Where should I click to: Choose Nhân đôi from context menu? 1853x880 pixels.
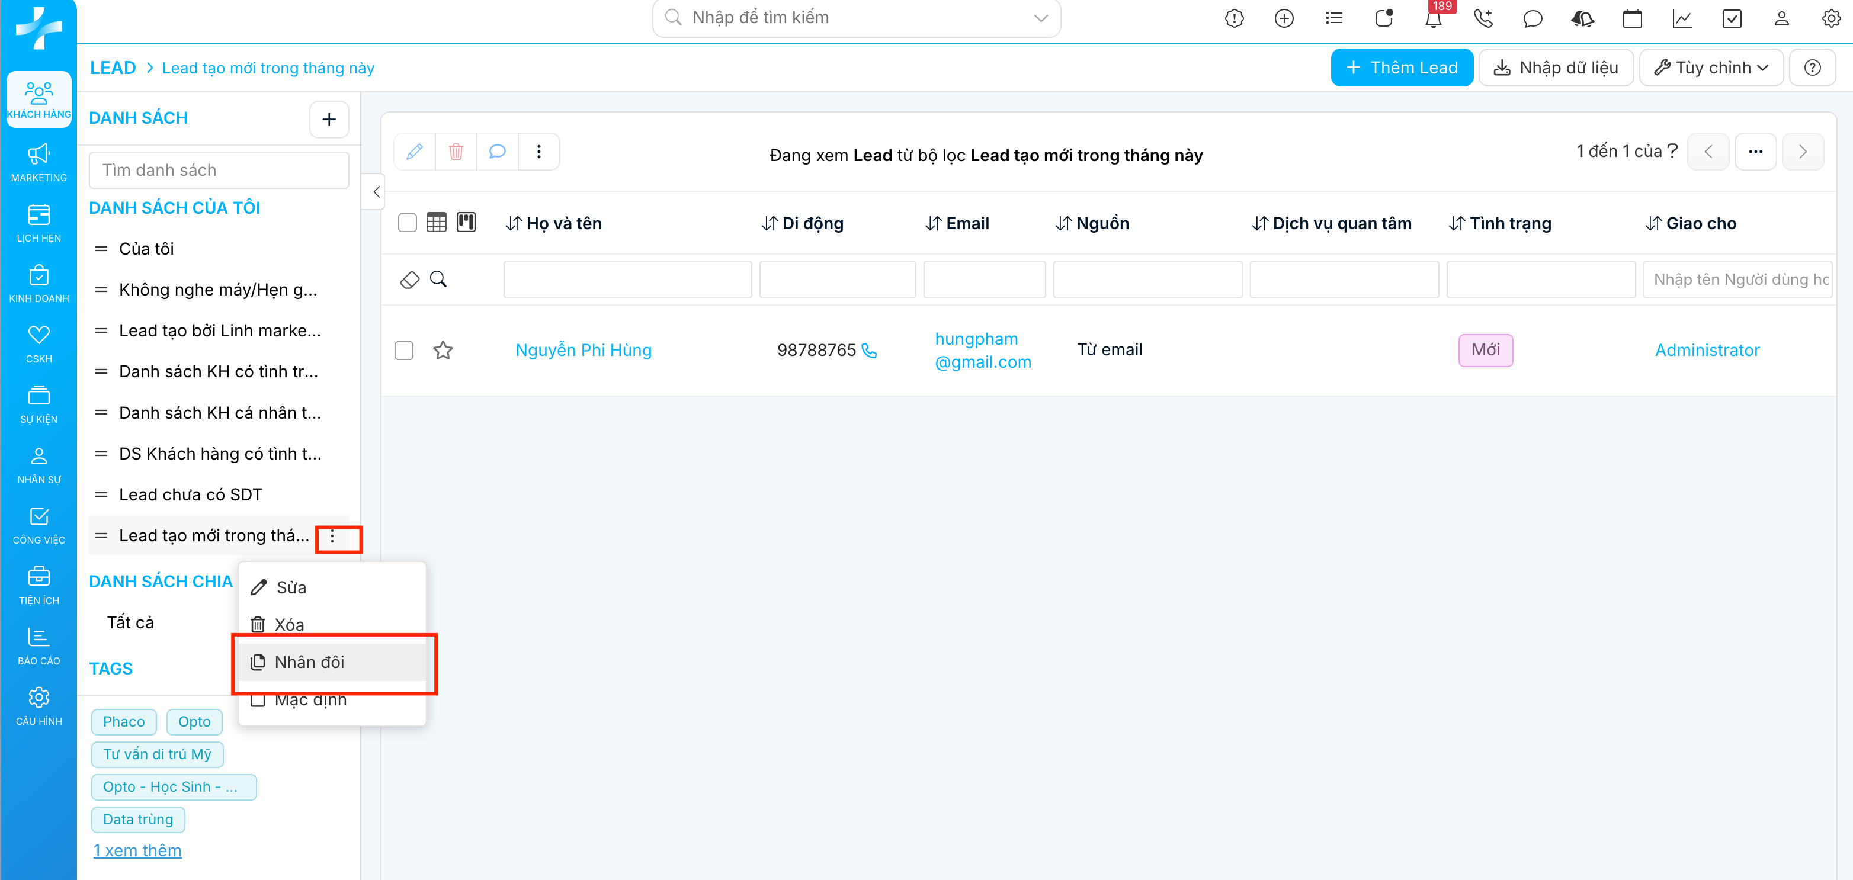[x=309, y=662]
